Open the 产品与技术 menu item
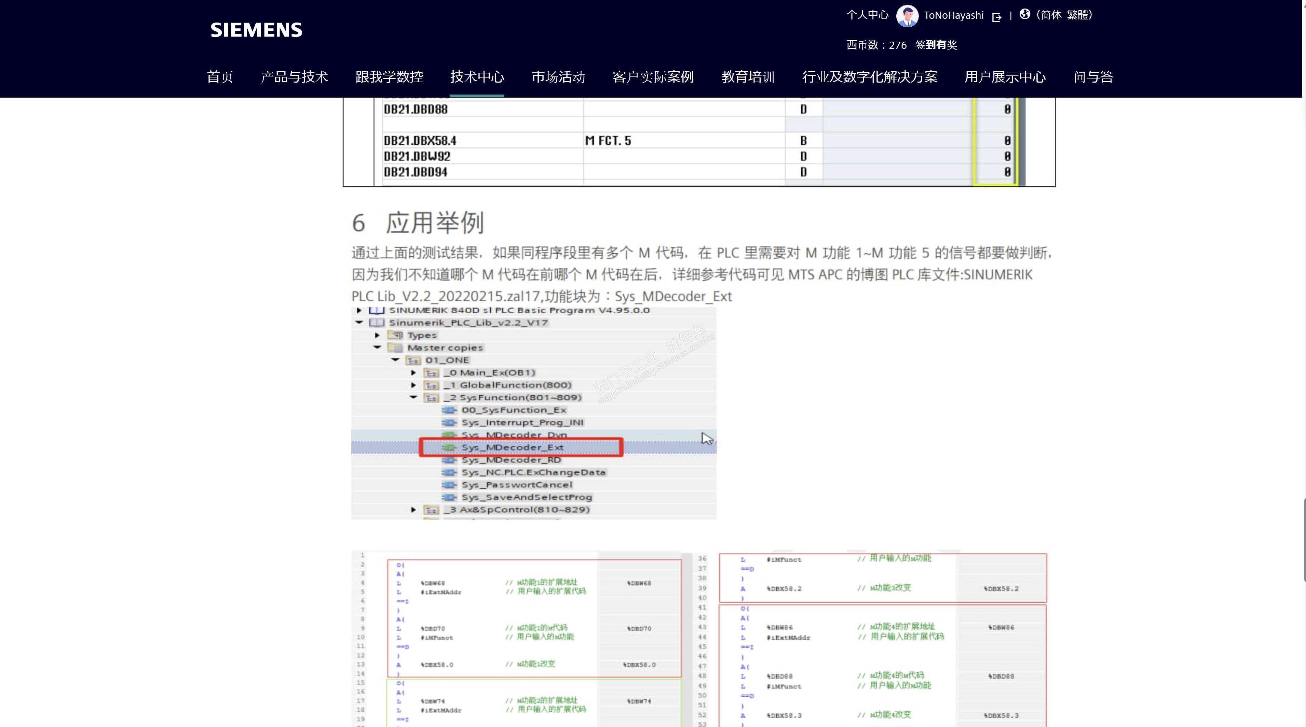1306x727 pixels. [x=294, y=77]
